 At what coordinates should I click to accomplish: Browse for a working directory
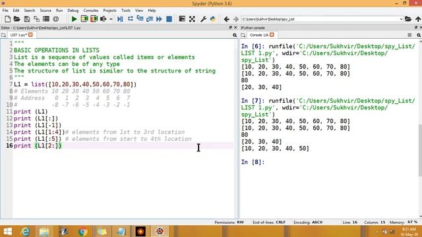point(408,19)
